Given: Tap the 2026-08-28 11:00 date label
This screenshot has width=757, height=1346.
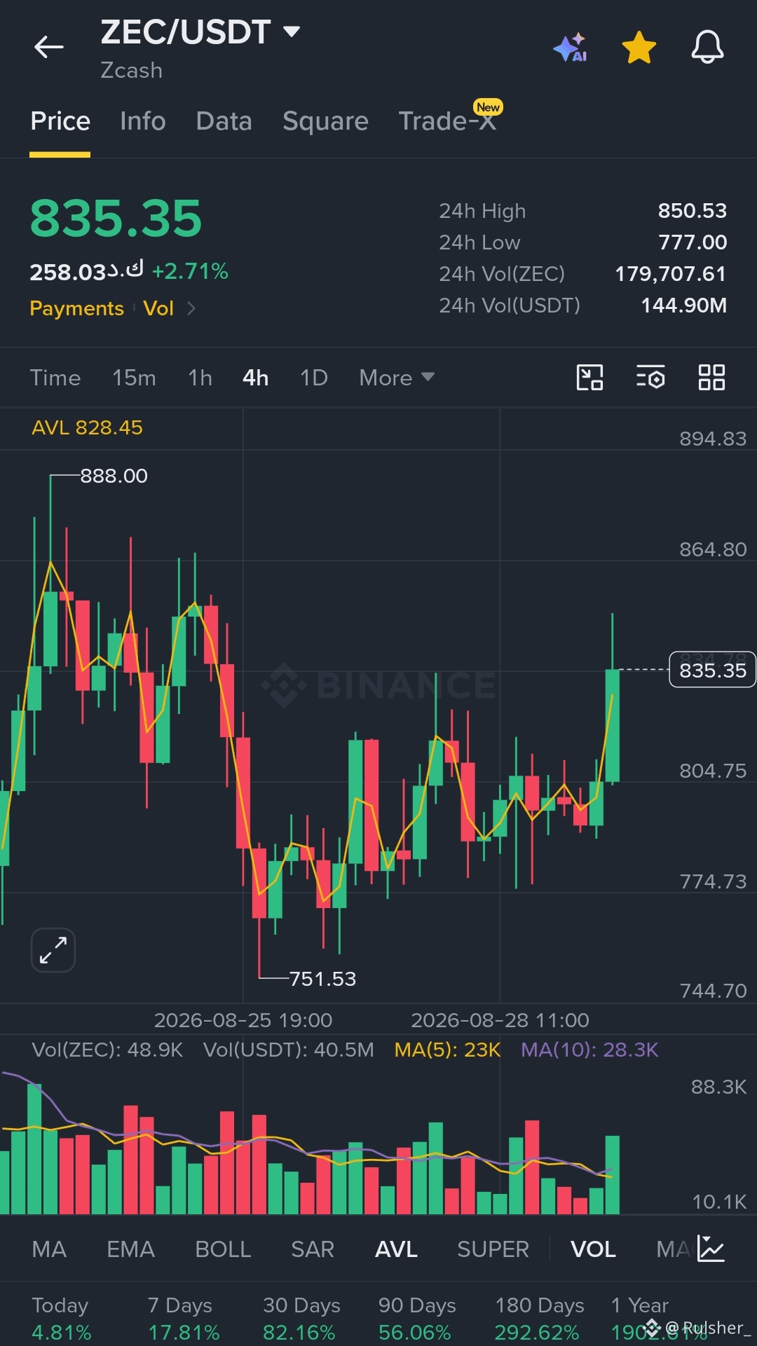Looking at the screenshot, I should click(500, 1019).
